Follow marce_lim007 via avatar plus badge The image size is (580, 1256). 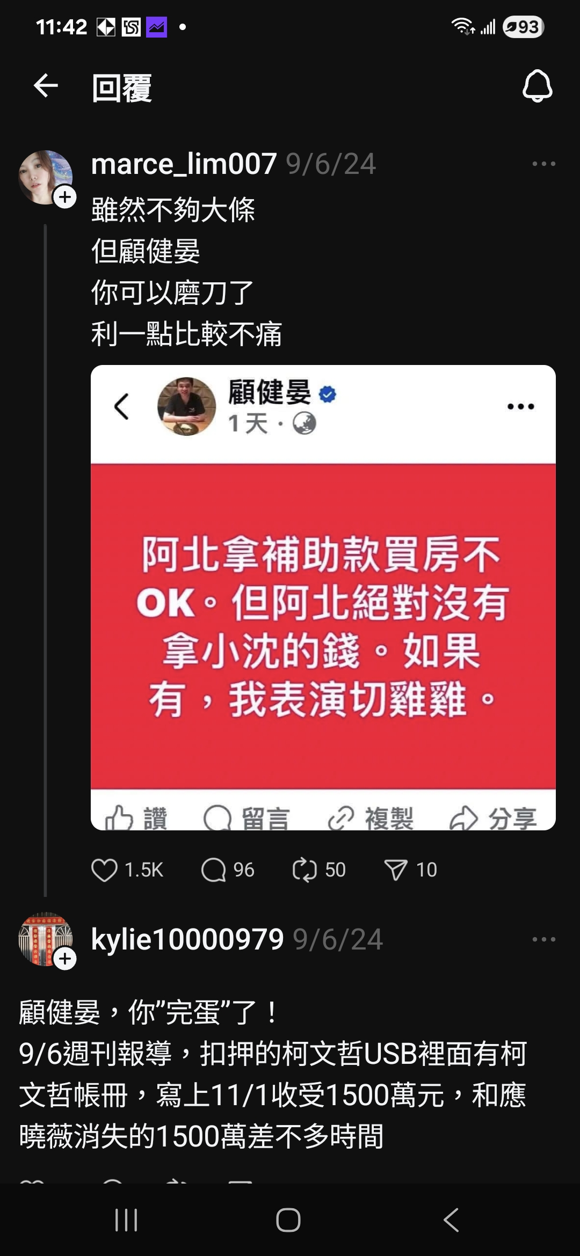65,197
